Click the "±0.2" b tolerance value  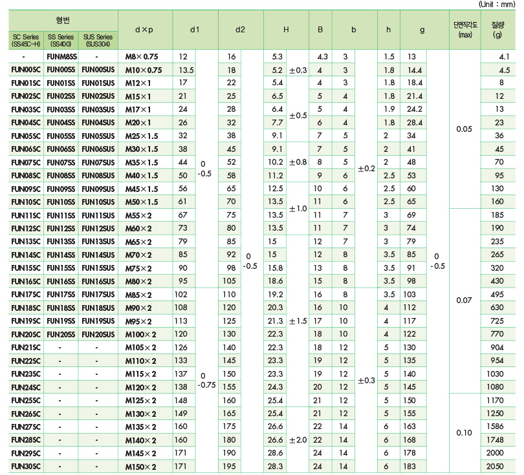[367, 169]
